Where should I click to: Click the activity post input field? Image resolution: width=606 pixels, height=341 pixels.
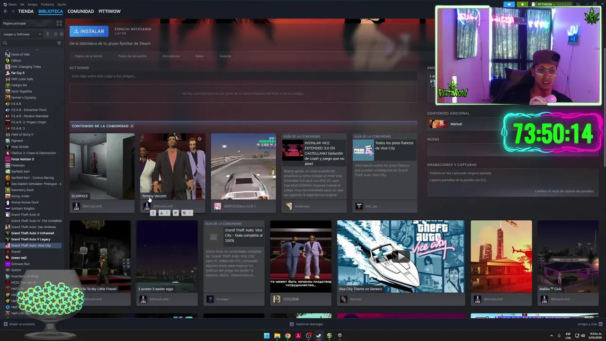click(243, 76)
